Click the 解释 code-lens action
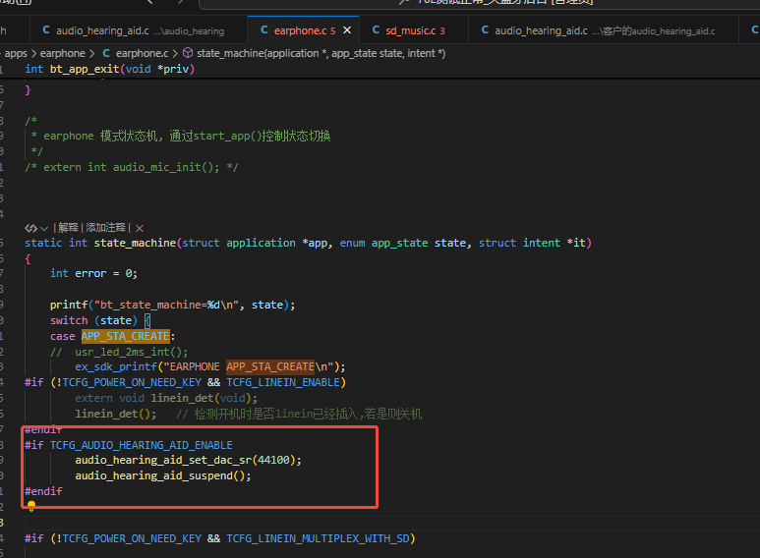Screen dimensions: 760x558 pyautogui.click(x=69, y=228)
